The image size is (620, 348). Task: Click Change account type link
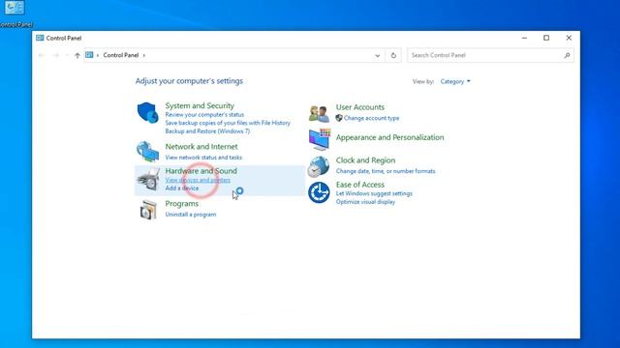coord(371,118)
